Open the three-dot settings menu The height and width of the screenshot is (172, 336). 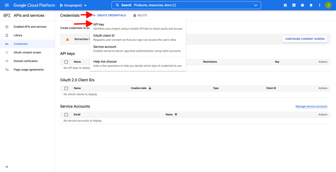[x=319, y=5]
